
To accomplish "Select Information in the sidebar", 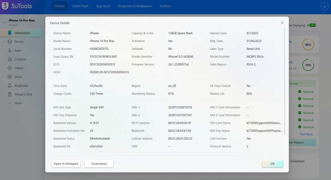I will click(x=21, y=33).
